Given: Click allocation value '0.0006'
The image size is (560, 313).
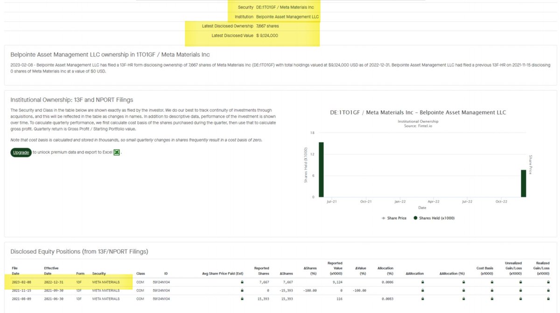Looking at the screenshot, I should [387, 282].
